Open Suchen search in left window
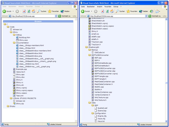 [x=42, y=11]
